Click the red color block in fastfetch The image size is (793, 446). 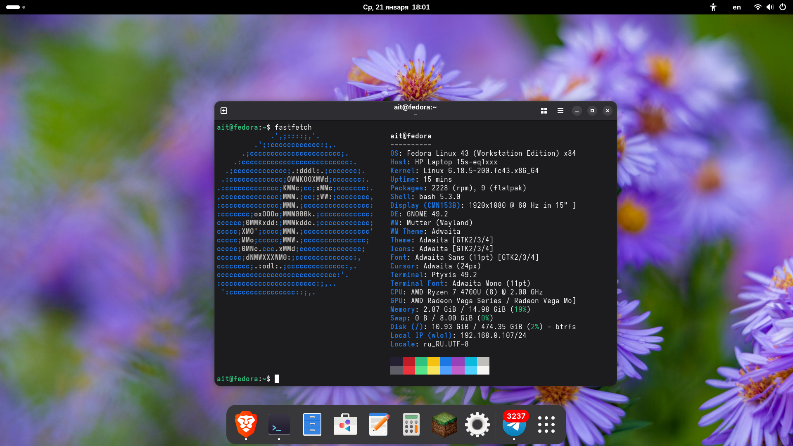[x=409, y=362]
